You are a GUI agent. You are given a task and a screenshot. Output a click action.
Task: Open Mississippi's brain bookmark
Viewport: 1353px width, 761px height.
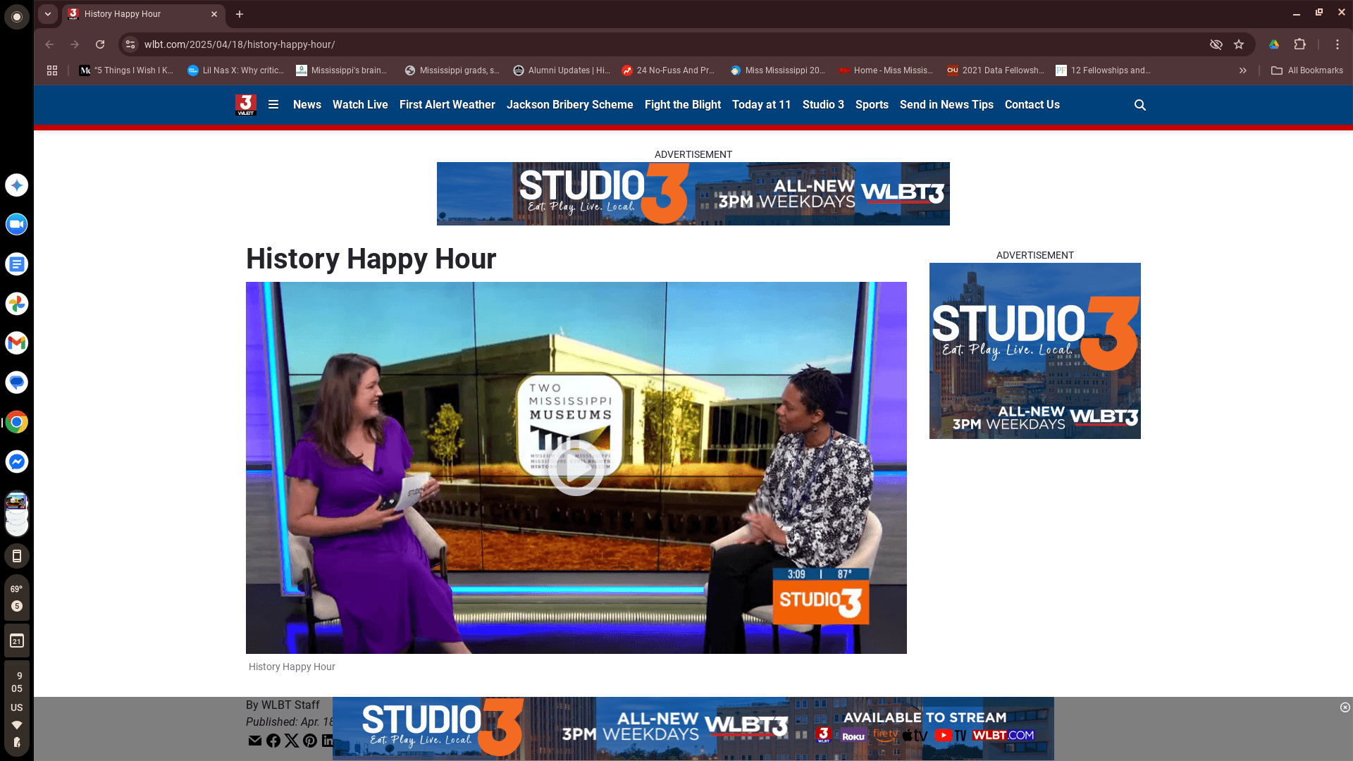point(341,70)
